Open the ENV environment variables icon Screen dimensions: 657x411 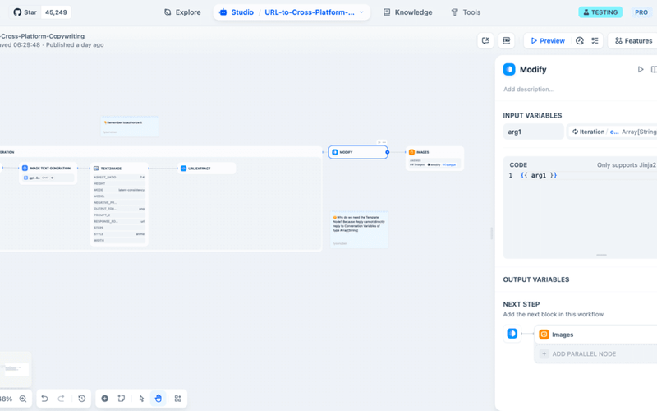coord(507,40)
